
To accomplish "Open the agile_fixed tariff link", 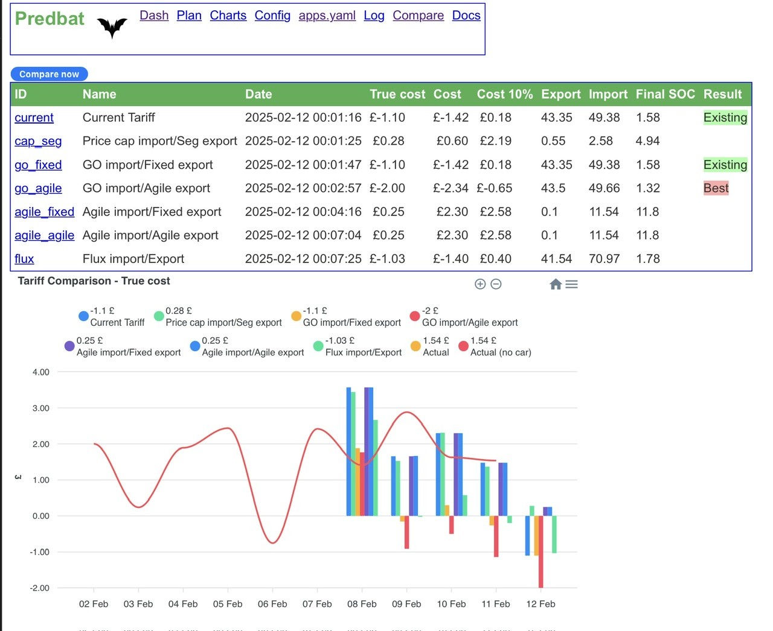I will click(45, 212).
